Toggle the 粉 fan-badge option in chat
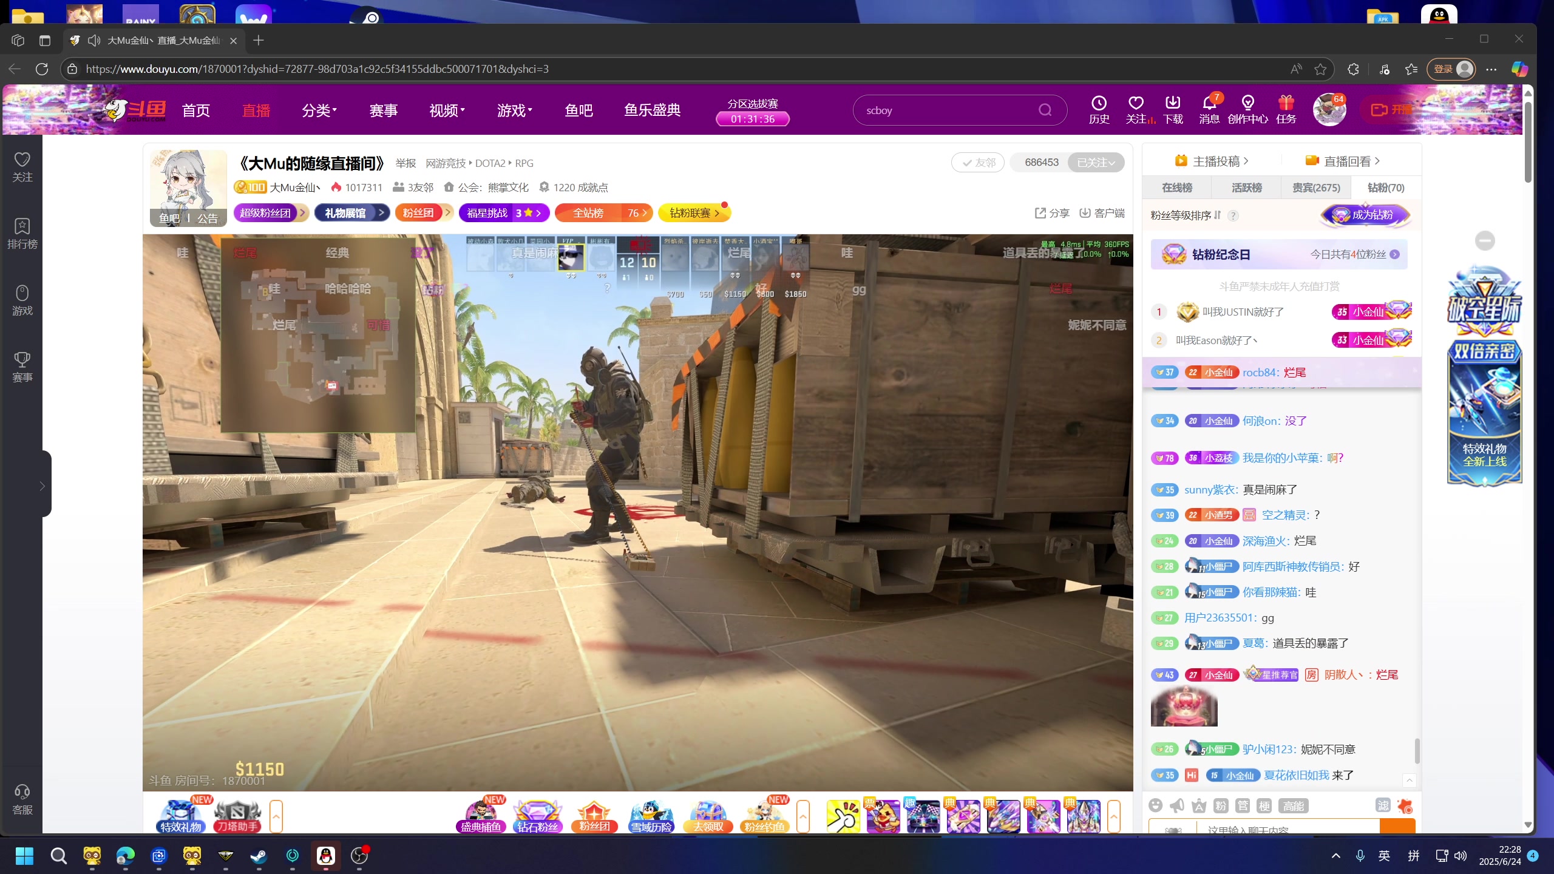Image resolution: width=1554 pixels, height=874 pixels. (x=1221, y=805)
